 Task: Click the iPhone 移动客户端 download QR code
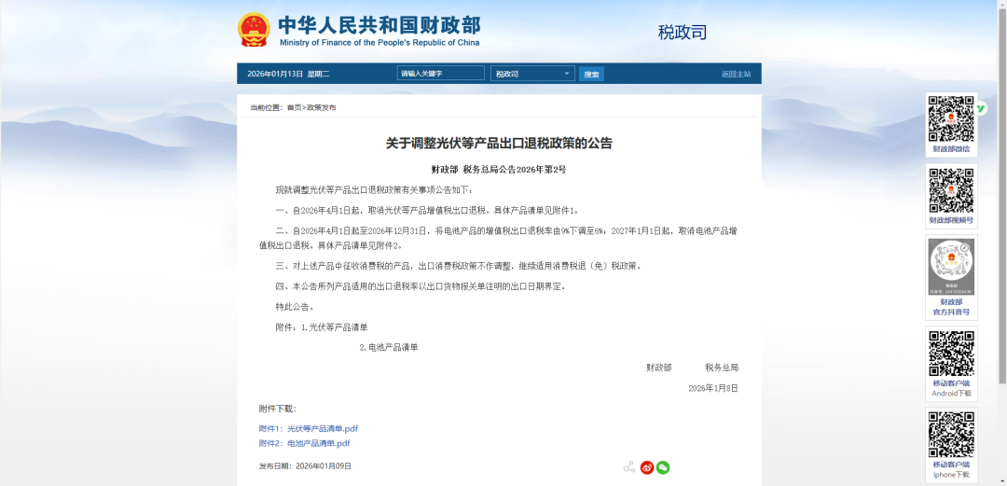pyautogui.click(x=950, y=435)
